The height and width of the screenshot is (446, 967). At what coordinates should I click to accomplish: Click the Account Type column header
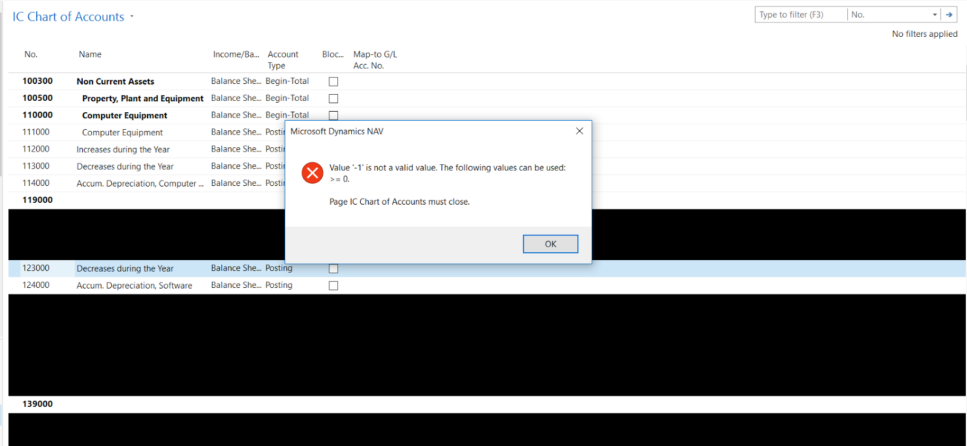283,60
